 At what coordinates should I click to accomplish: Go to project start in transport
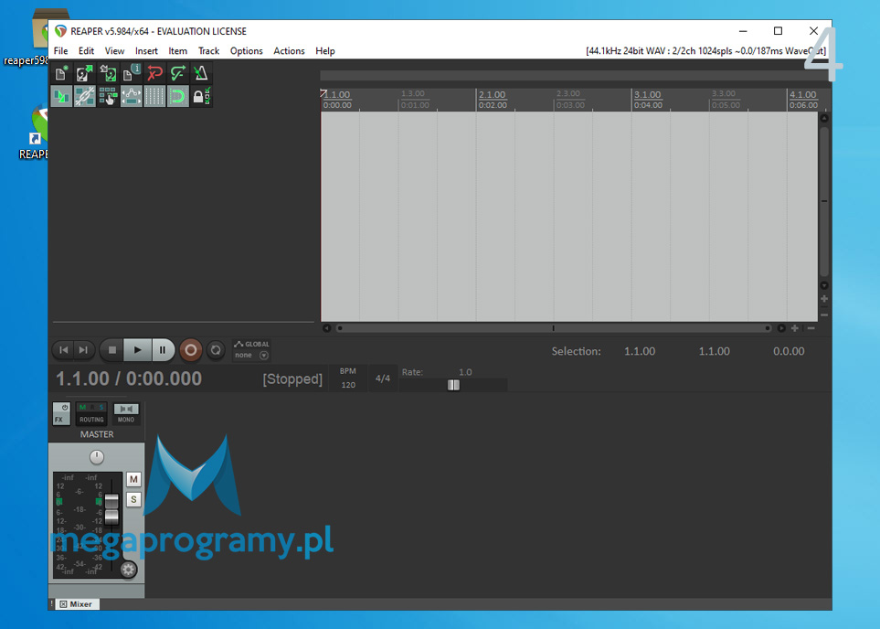64,350
